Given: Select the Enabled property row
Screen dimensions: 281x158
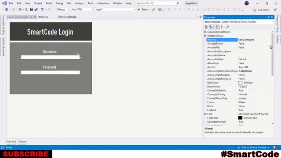Looking at the screenshot, I should coord(238,110).
